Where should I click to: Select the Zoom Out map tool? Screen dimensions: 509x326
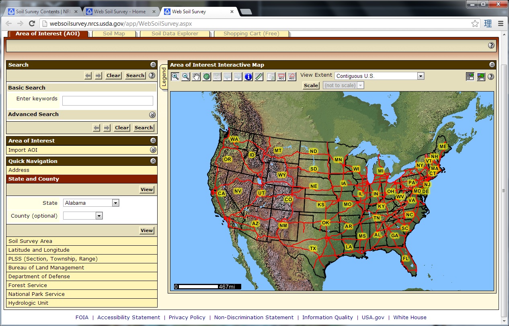[x=186, y=76]
